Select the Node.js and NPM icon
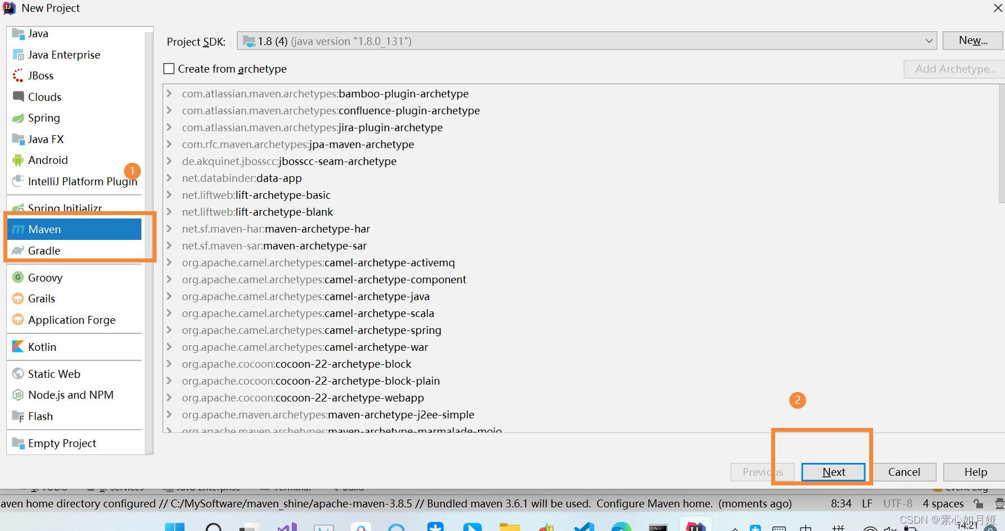Viewport: 1005px width, 531px height. [x=18, y=395]
